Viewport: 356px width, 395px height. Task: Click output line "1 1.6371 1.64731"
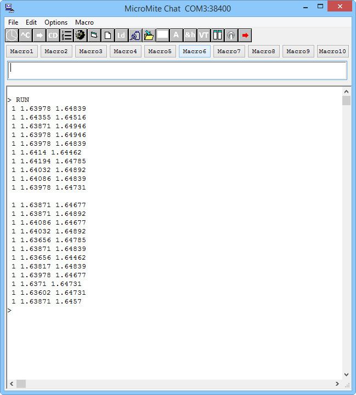(47, 284)
